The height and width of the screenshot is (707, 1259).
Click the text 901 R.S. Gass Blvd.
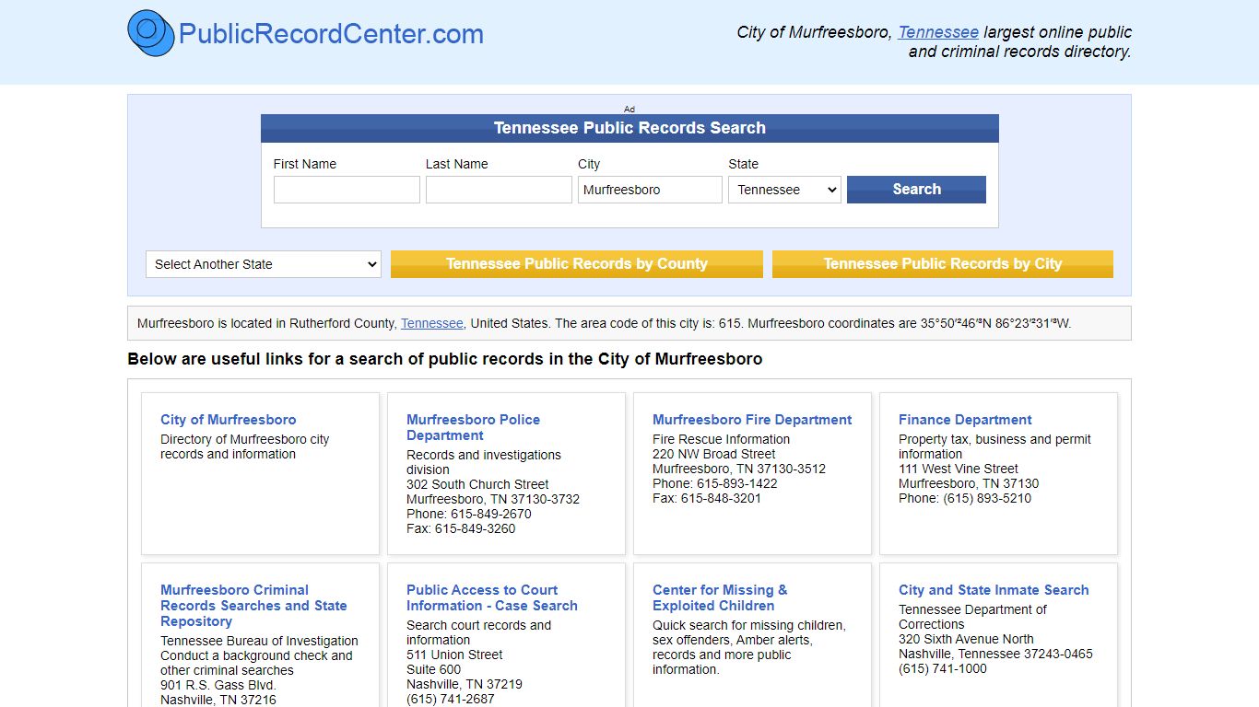pyautogui.click(x=218, y=685)
